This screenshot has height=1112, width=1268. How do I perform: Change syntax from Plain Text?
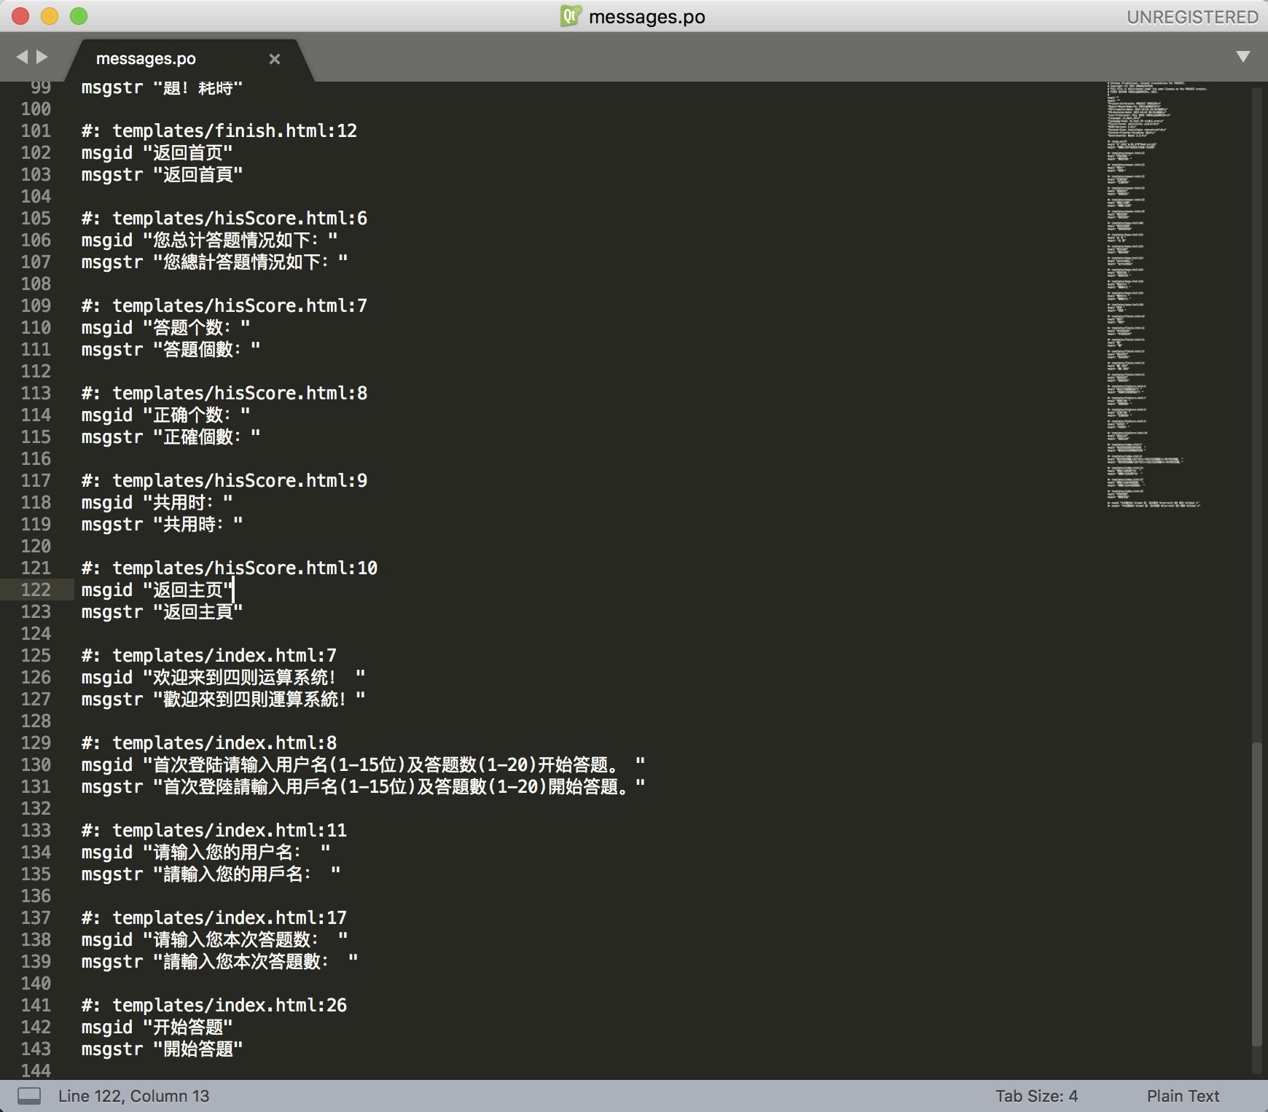pyautogui.click(x=1183, y=1096)
